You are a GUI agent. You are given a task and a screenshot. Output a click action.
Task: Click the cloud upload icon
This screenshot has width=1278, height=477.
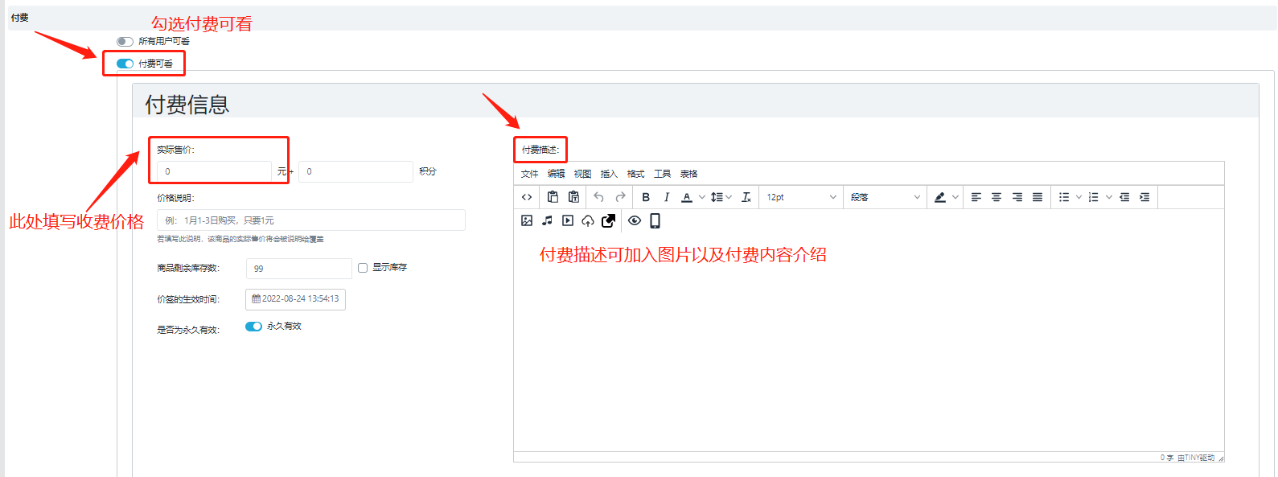click(588, 220)
